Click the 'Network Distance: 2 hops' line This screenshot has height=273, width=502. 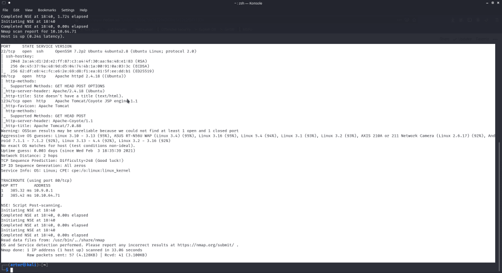click(x=29, y=156)
